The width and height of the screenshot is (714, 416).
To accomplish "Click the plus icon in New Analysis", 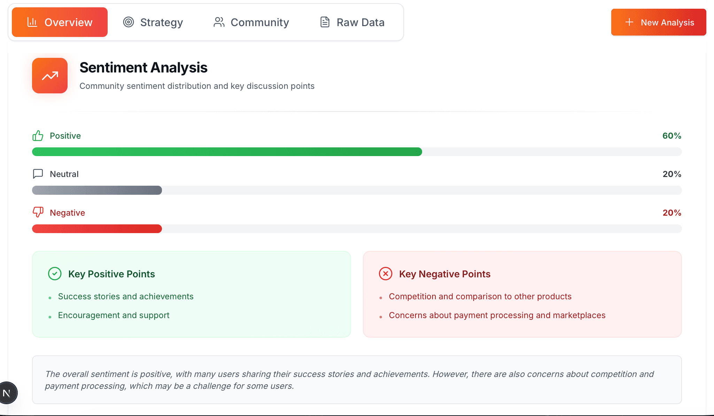I will [x=629, y=22].
